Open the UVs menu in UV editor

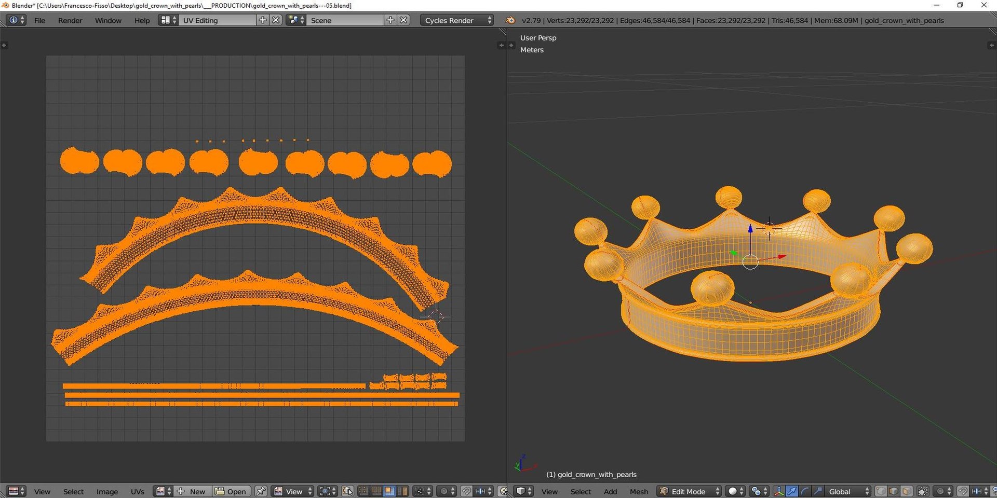138,491
